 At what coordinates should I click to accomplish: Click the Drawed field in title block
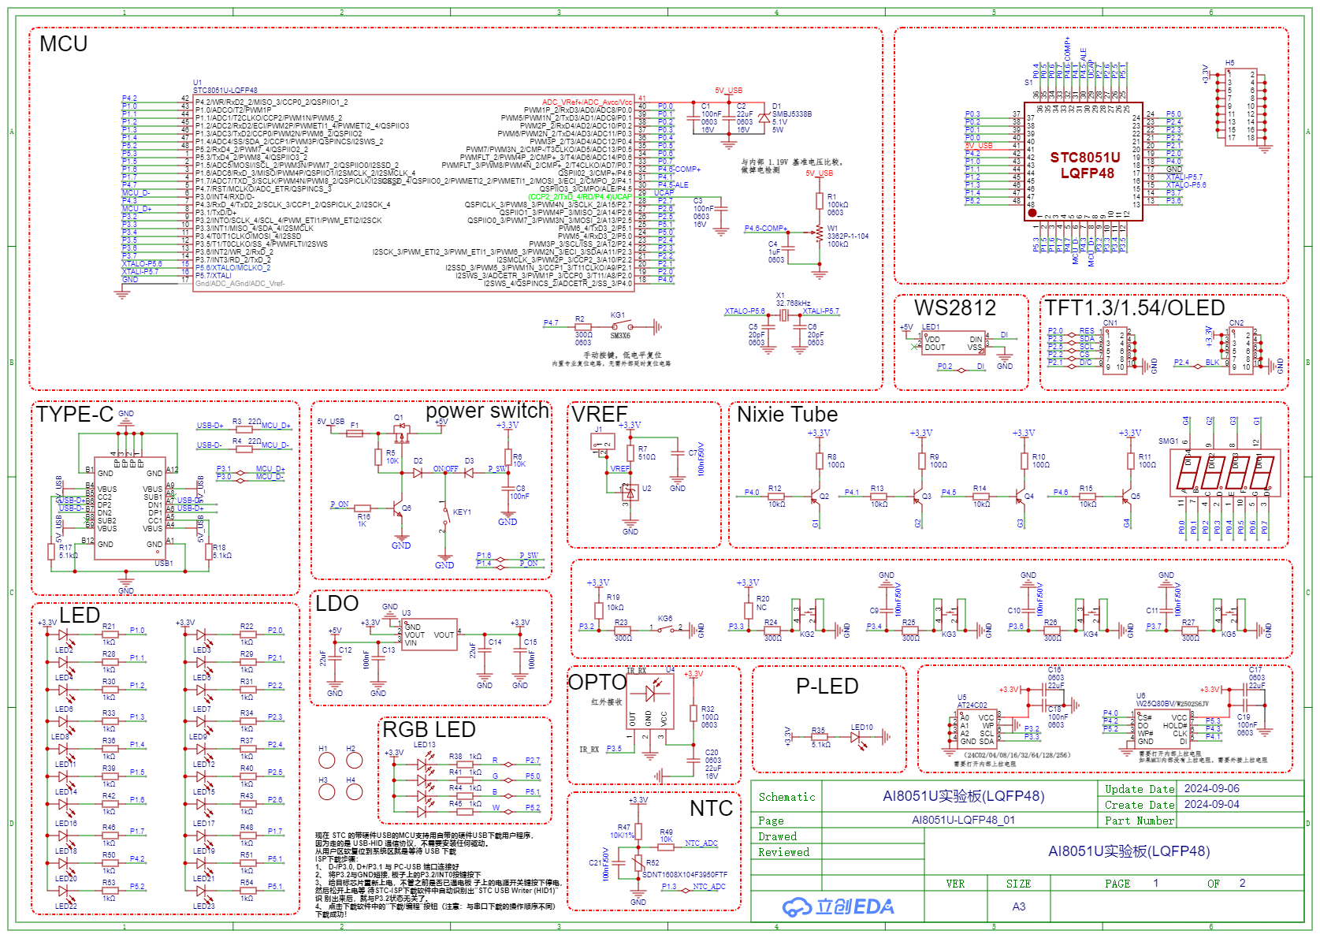click(777, 836)
